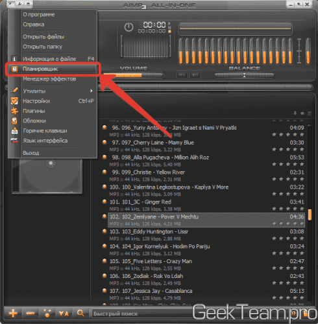The image size is (318, 324).
Task: Click the power button icon
Action: (128, 27)
